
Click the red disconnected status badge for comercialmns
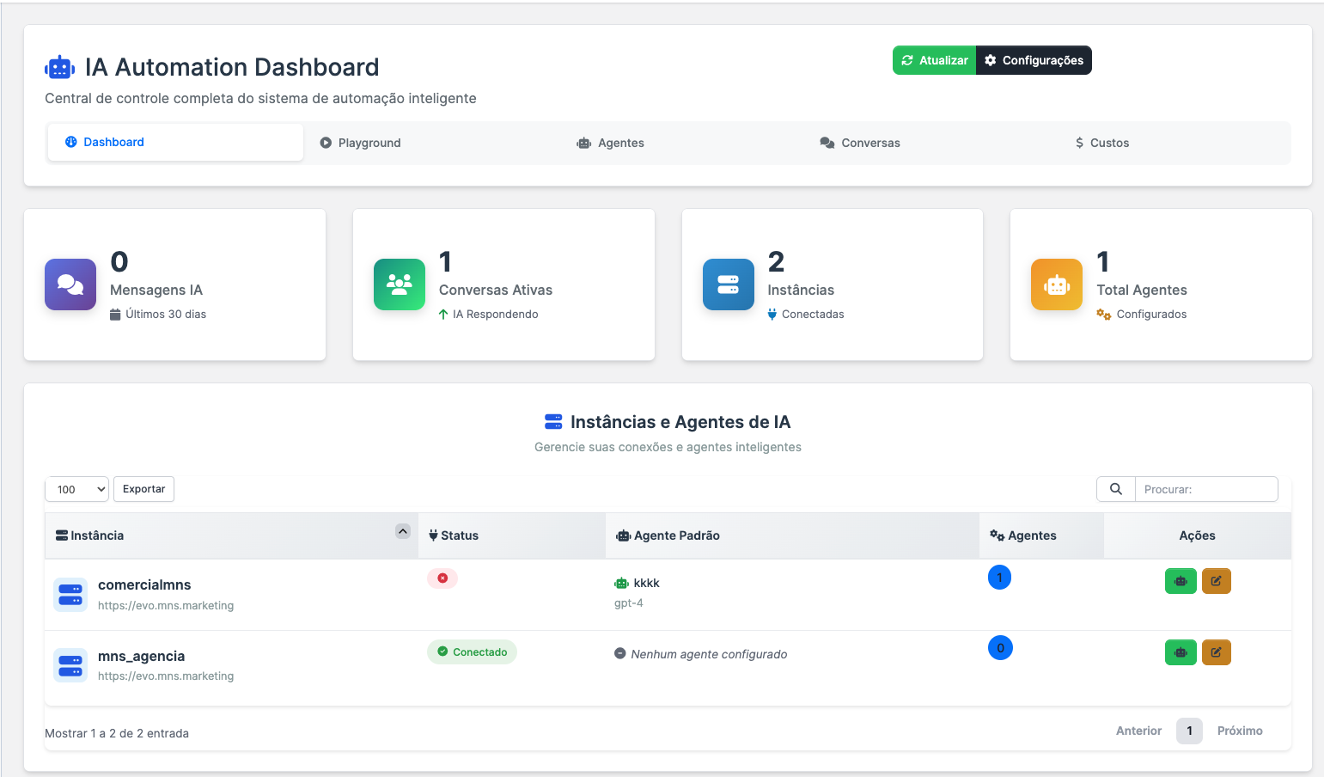pyautogui.click(x=442, y=578)
